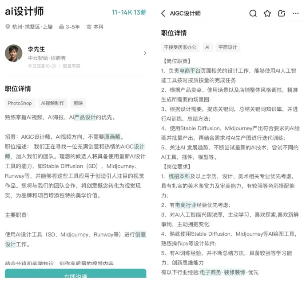Viewport: 306px width, 283px height.
Task: Click the highlighted 产品设计 keyword
Action: tap(85, 117)
